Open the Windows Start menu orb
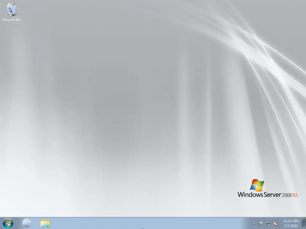 click(x=8, y=223)
